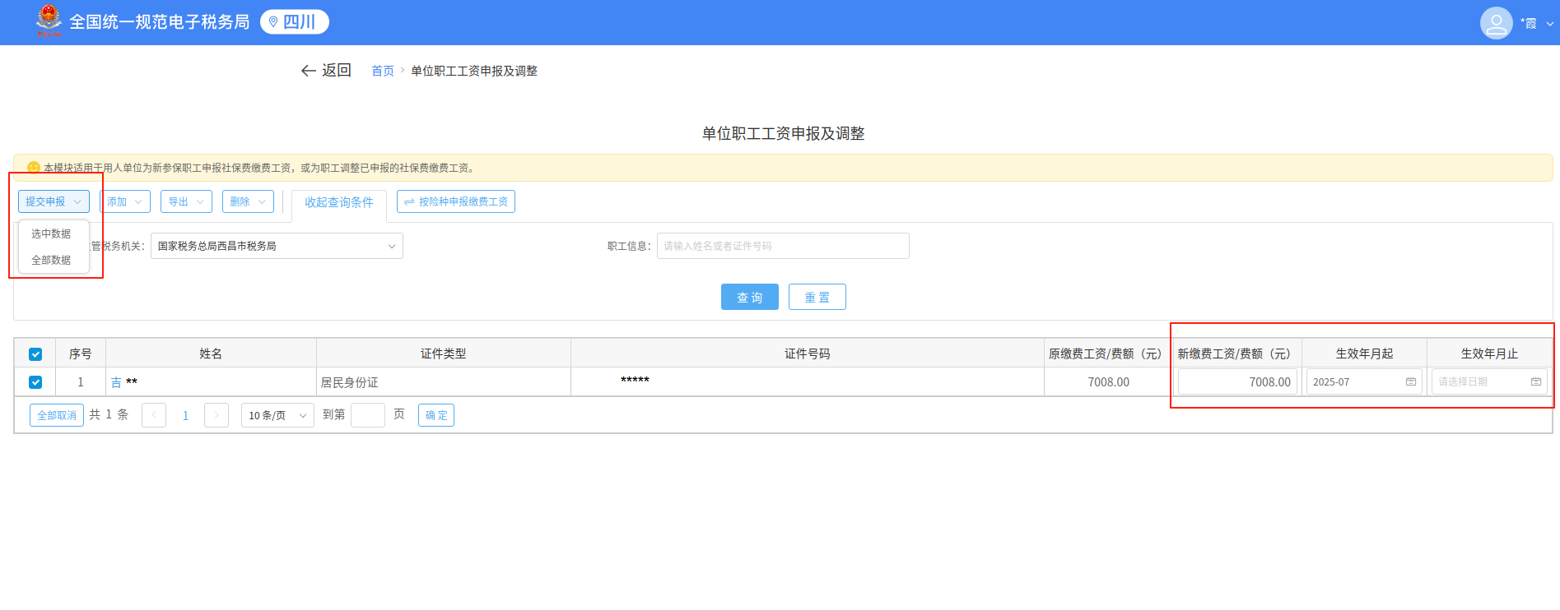
Task: Select 选中数据 from the submit menu
Action: pyautogui.click(x=51, y=233)
